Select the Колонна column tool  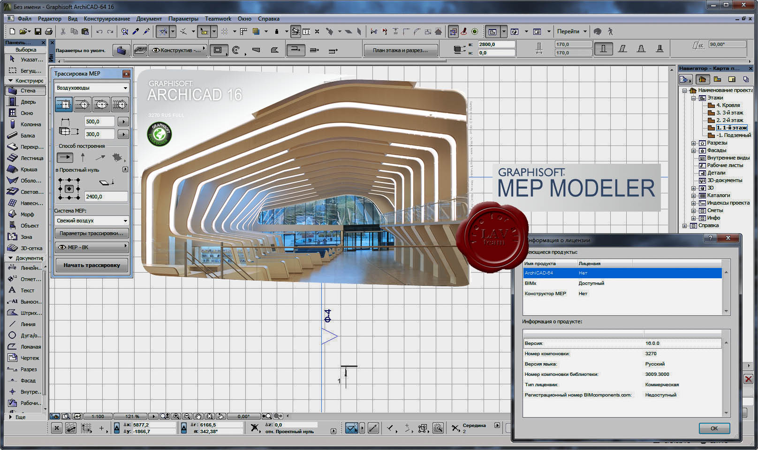[26, 124]
